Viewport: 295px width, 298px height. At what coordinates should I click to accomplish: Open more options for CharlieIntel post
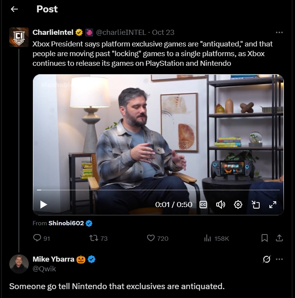pyautogui.click(x=279, y=32)
